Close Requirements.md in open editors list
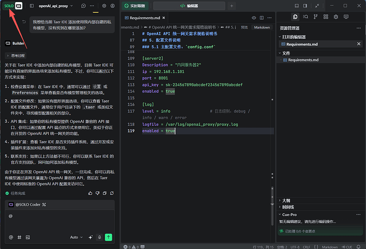The image size is (366, 249). [x=359, y=44]
